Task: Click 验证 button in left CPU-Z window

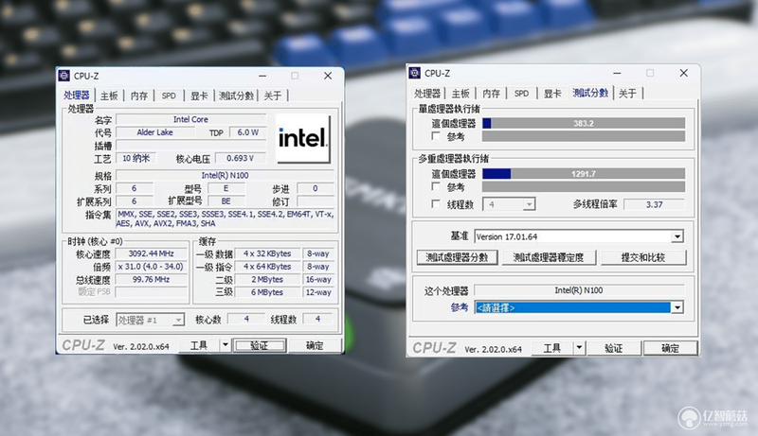Action: pyautogui.click(x=259, y=345)
